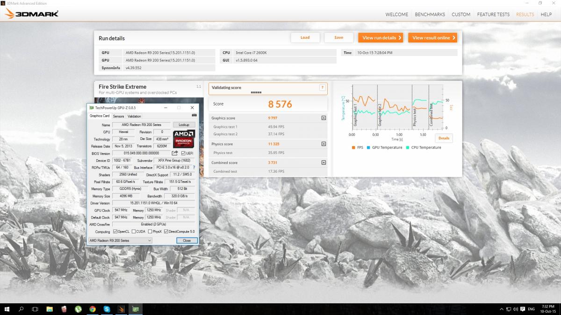Image resolution: width=561 pixels, height=315 pixels.
Task: Open the CUSTOM page
Action: coord(461,14)
